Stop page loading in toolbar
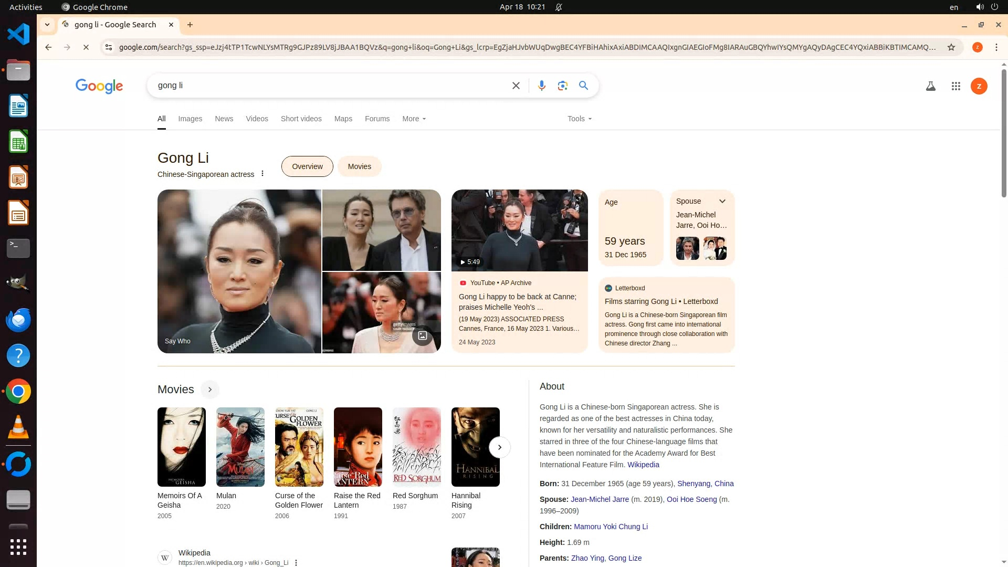This screenshot has height=567, width=1008. [x=86, y=47]
